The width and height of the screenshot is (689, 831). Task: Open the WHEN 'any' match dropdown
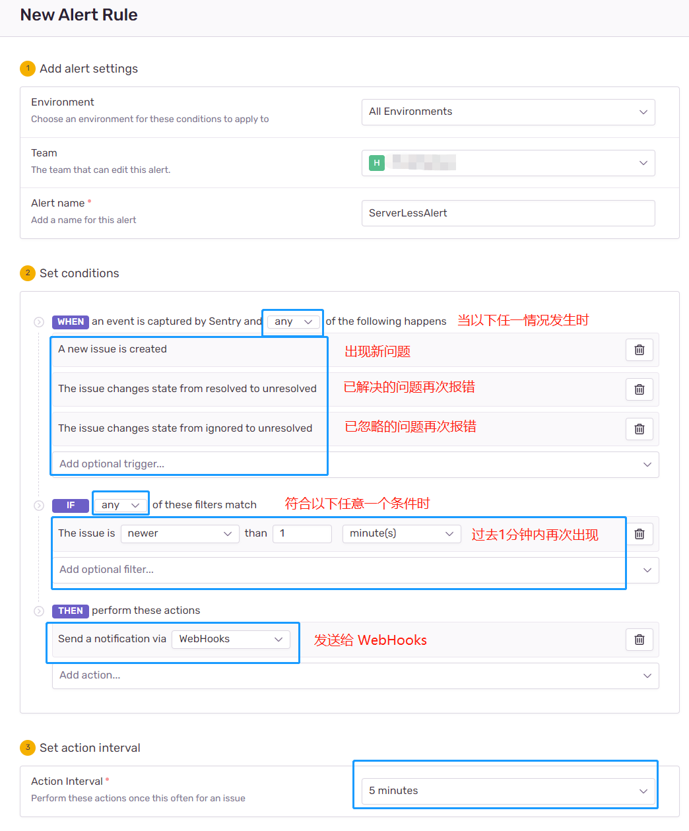tap(293, 322)
